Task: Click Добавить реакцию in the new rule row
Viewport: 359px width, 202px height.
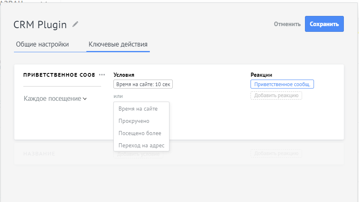Action: tap(276, 154)
